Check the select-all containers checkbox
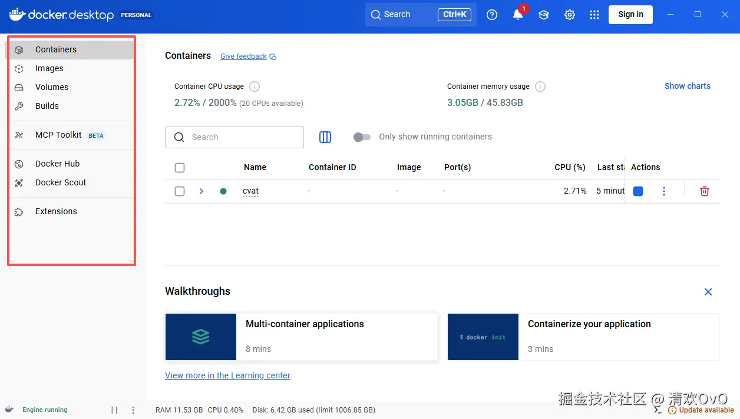The width and height of the screenshot is (740, 419). point(180,168)
